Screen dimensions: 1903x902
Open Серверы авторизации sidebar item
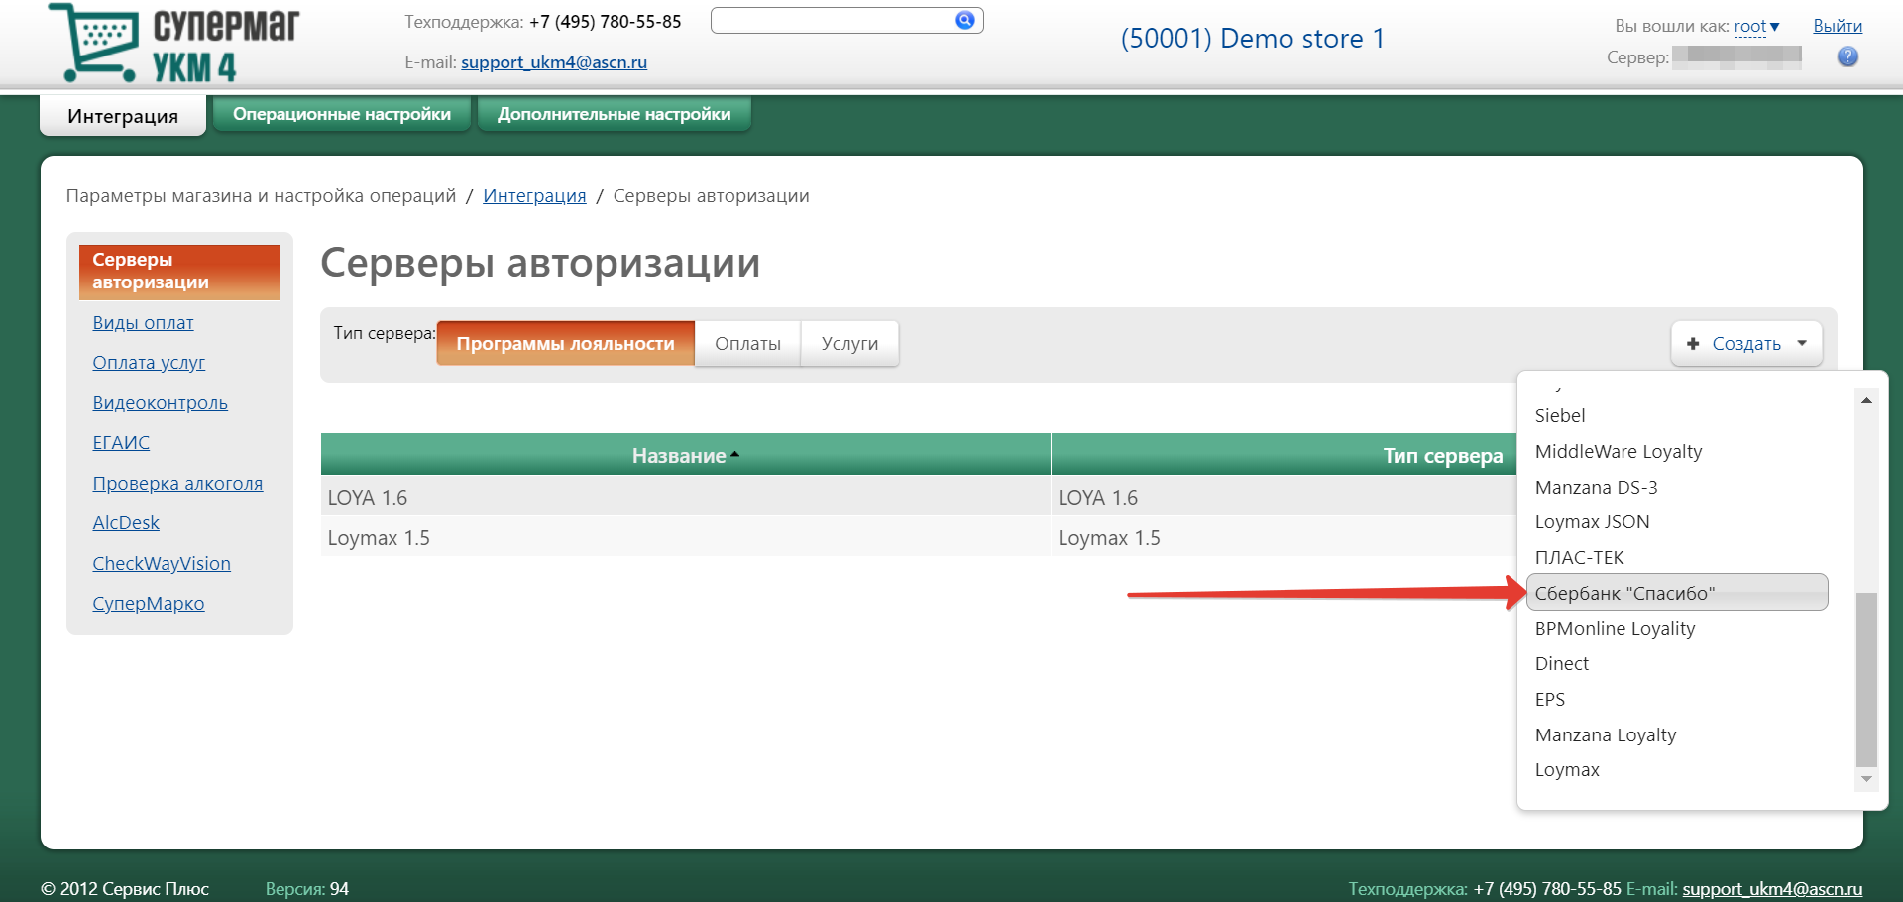click(x=179, y=272)
